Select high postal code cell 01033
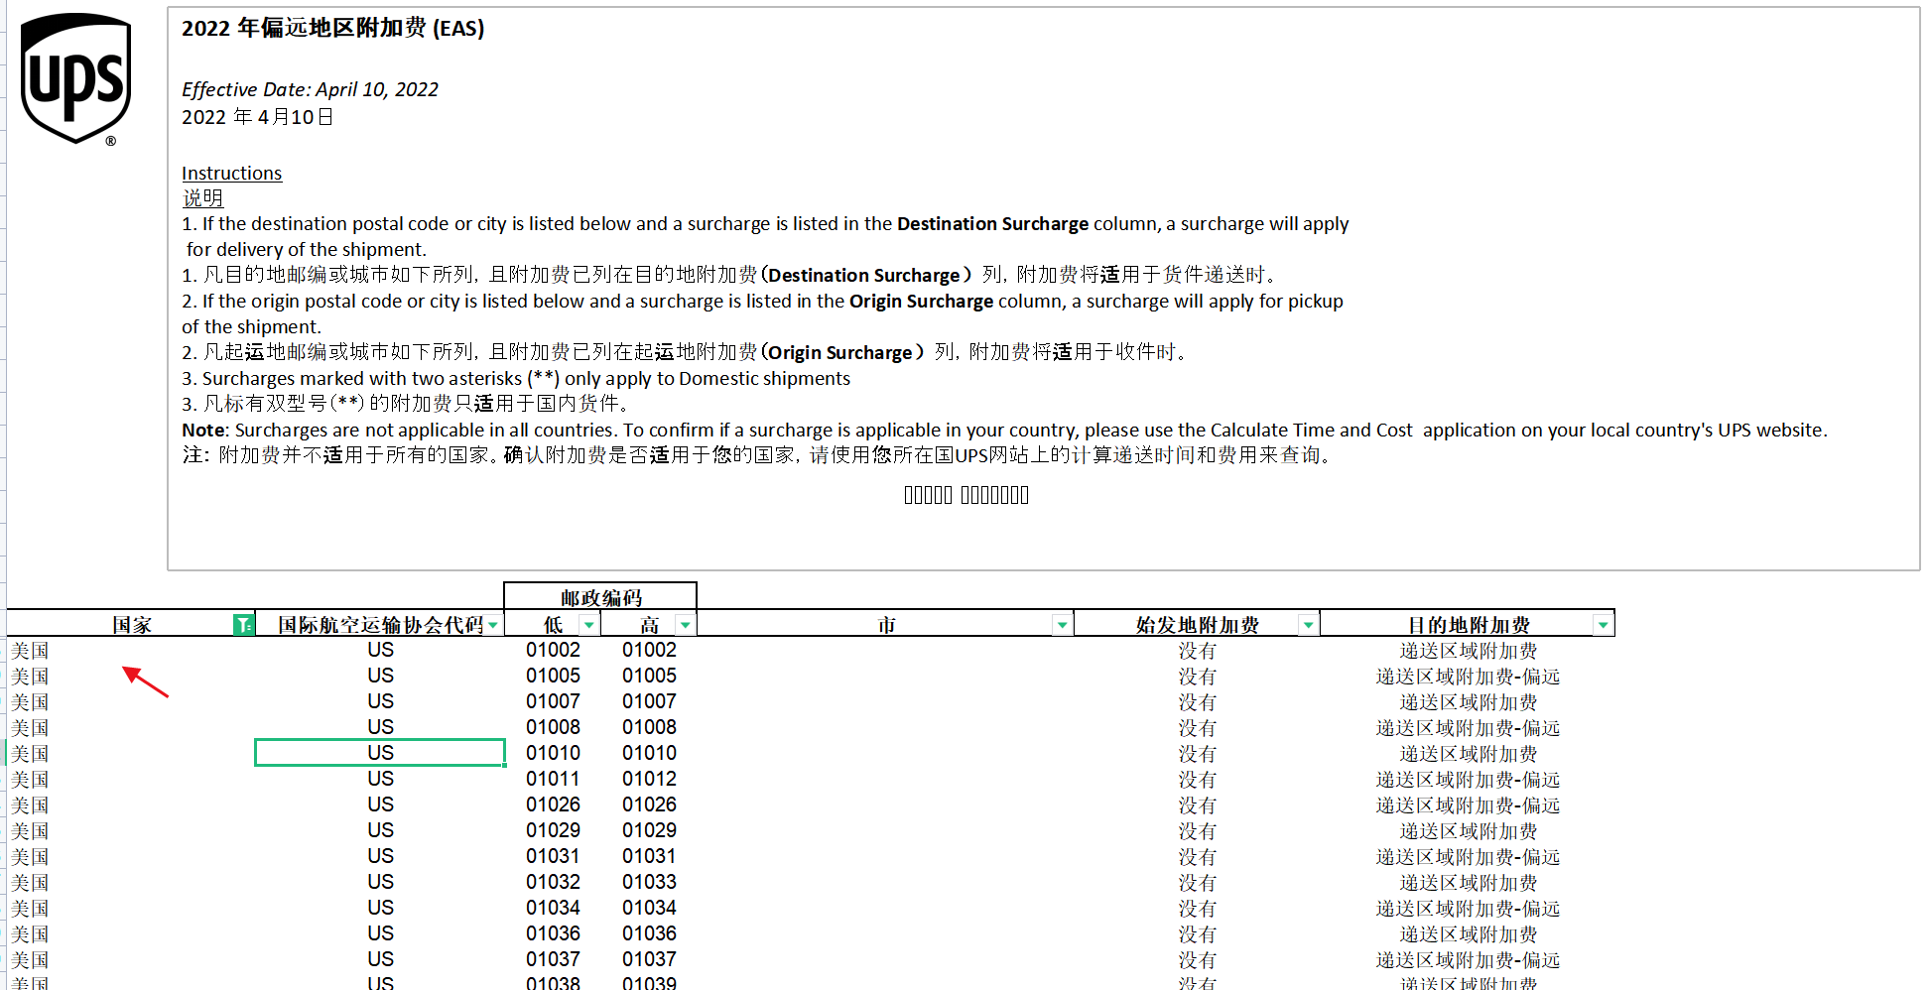1931x990 pixels. [649, 882]
